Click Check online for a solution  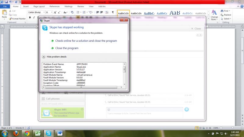tap(86, 40)
